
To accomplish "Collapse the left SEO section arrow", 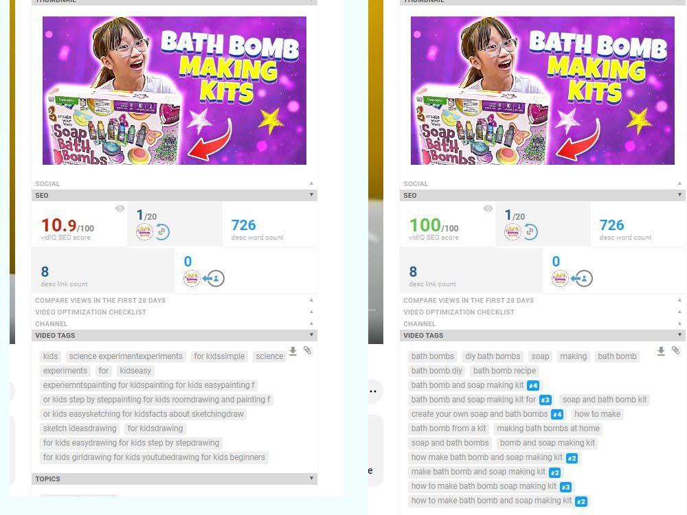I will coord(311,195).
